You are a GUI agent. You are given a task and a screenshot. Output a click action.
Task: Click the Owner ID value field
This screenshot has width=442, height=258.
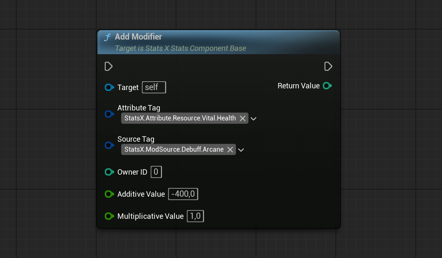tap(156, 172)
